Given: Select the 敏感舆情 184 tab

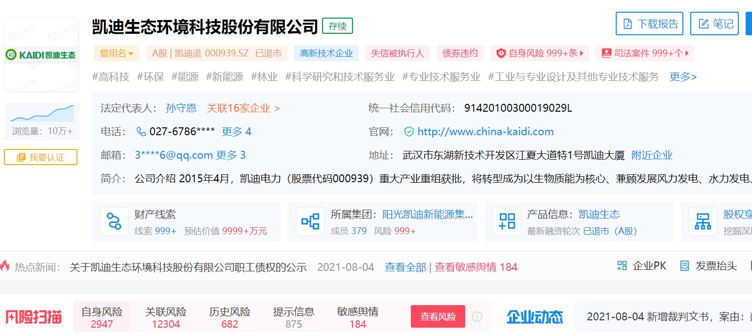Looking at the screenshot, I should click(x=358, y=317).
